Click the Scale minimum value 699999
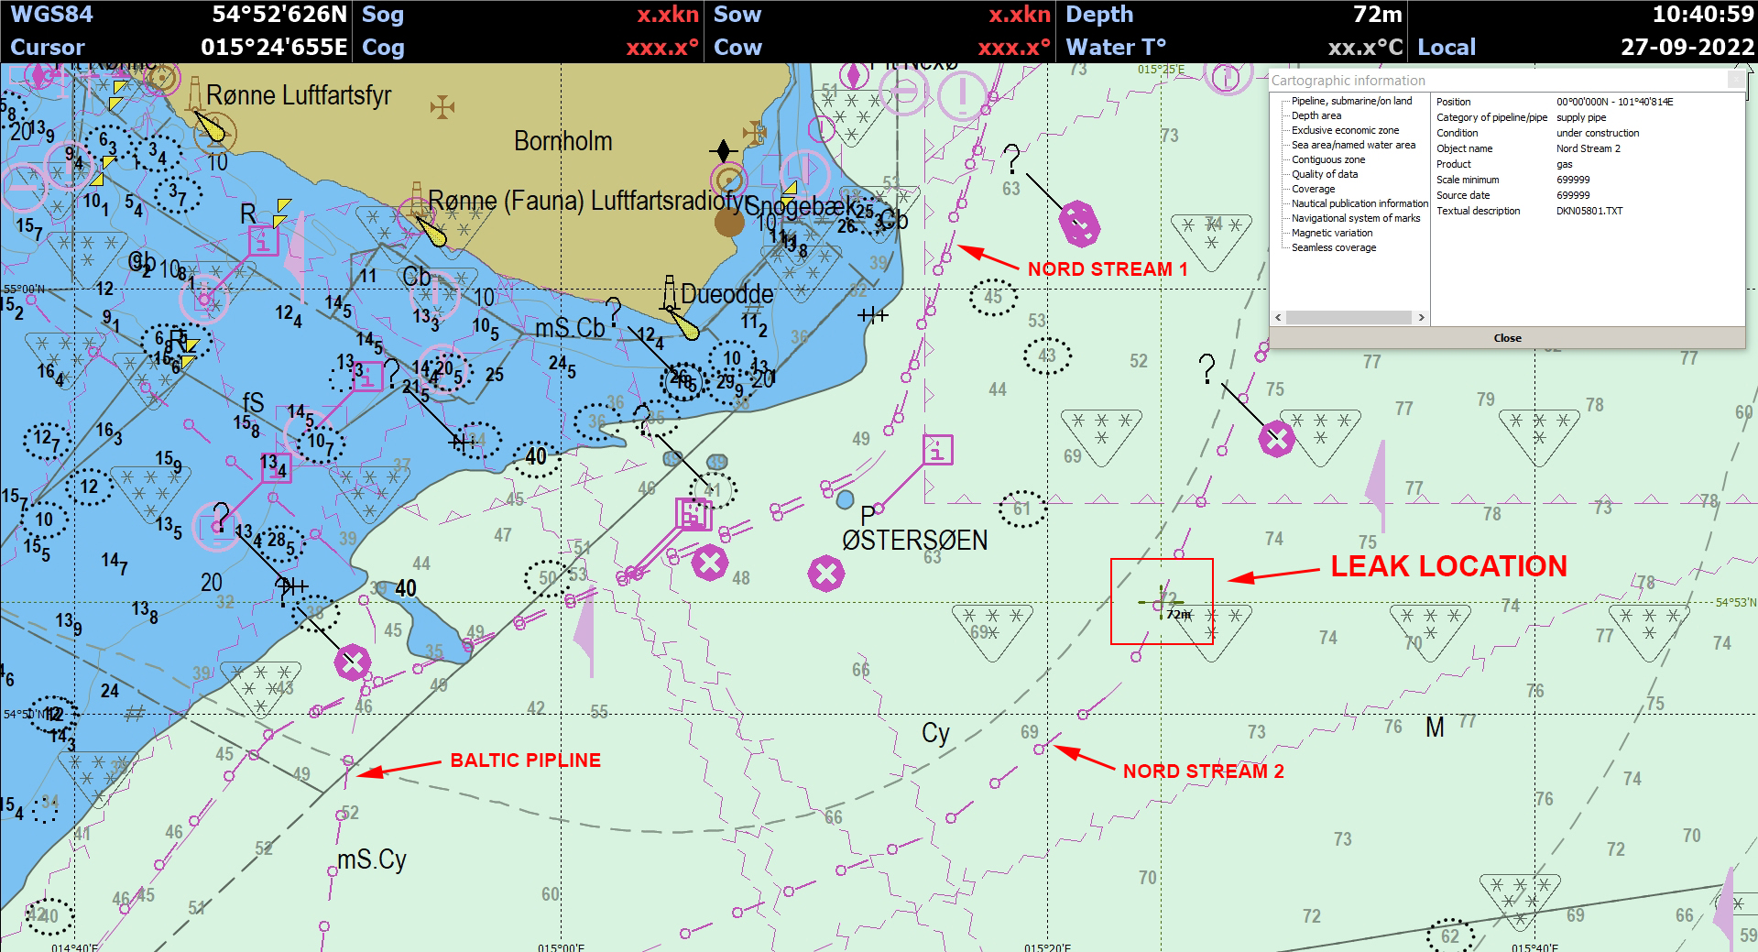 tap(1573, 180)
